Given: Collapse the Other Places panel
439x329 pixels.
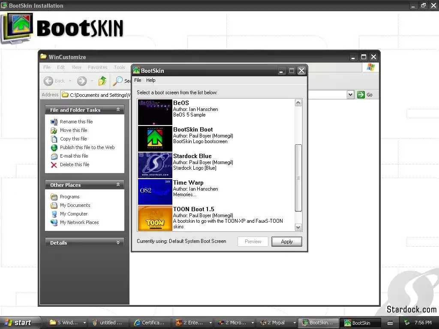Looking at the screenshot, I should pyautogui.click(x=118, y=185).
